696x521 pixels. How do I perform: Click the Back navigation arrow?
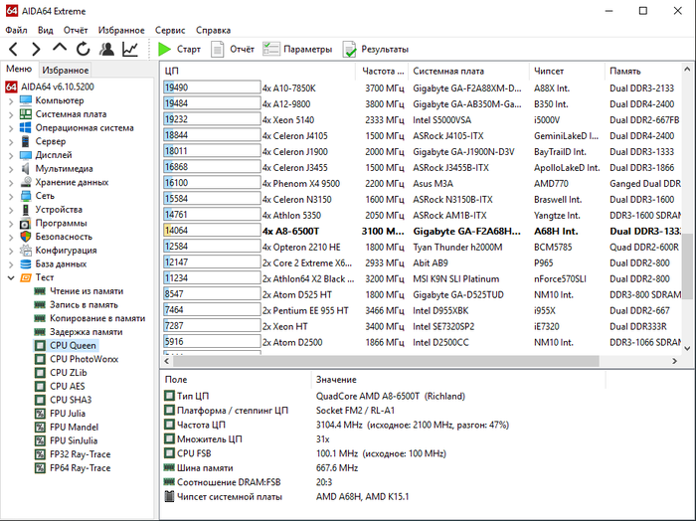pyautogui.click(x=13, y=49)
